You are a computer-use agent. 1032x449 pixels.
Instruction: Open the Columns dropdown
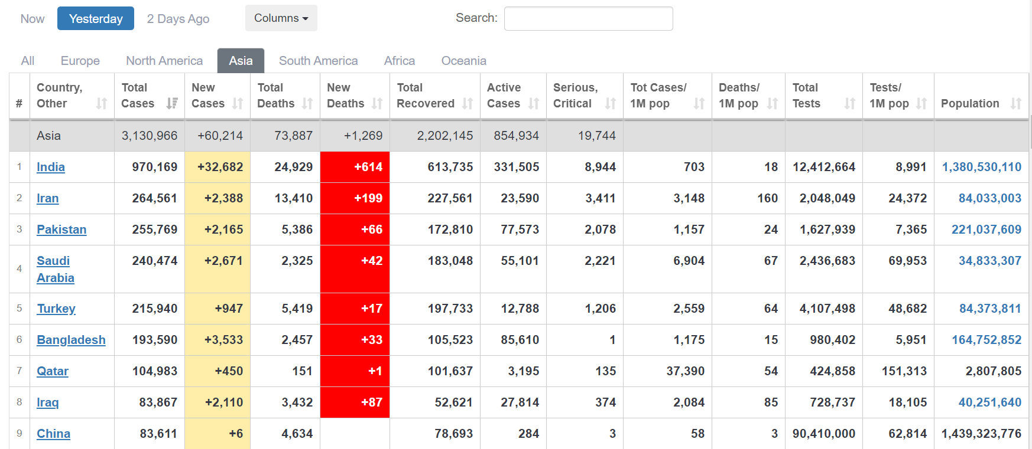(x=281, y=18)
